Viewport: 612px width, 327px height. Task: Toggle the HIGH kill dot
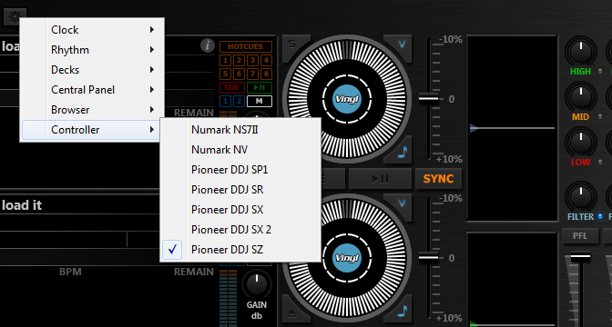click(600, 72)
